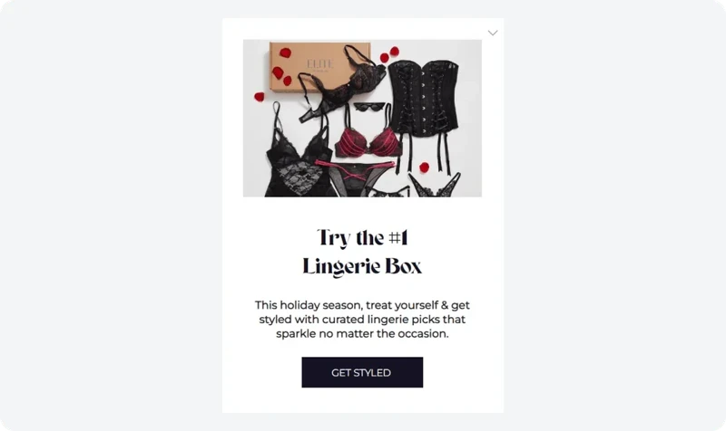
Task: Click the lone rose petal left of box
Action: pyautogui.click(x=260, y=97)
